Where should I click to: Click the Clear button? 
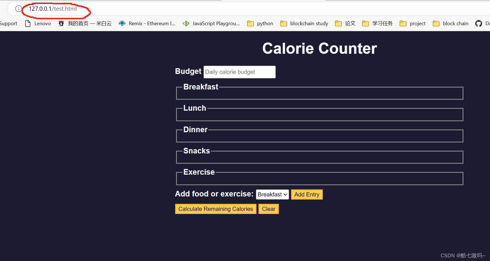tap(269, 209)
